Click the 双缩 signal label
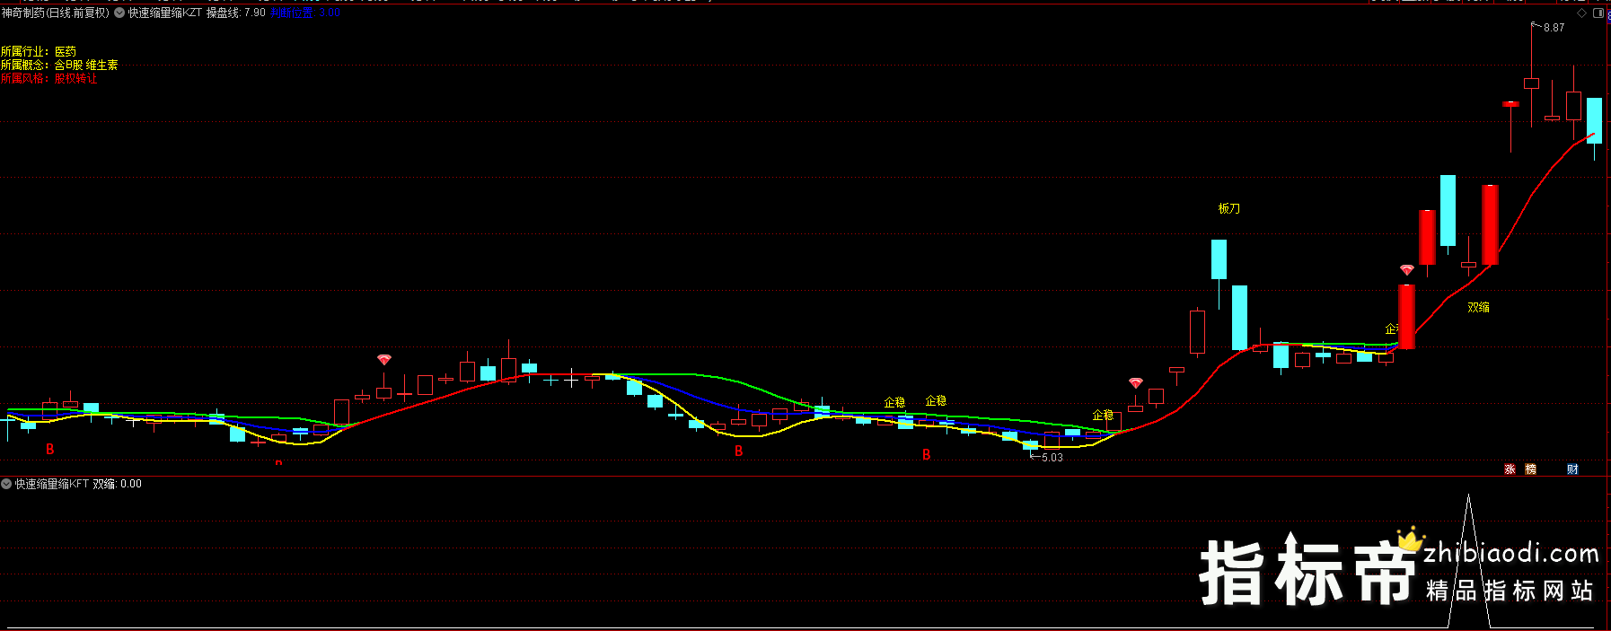 tap(1478, 307)
